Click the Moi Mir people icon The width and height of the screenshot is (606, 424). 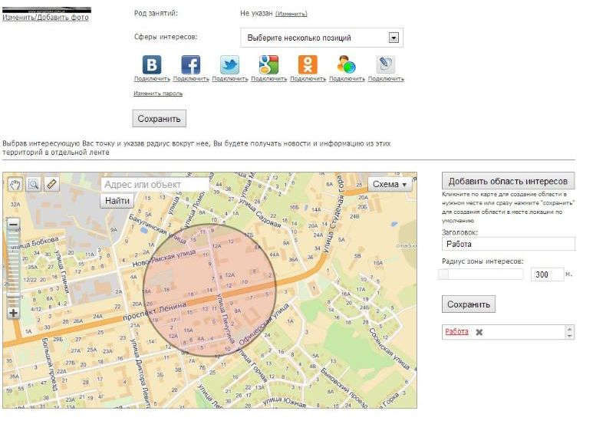coord(347,64)
